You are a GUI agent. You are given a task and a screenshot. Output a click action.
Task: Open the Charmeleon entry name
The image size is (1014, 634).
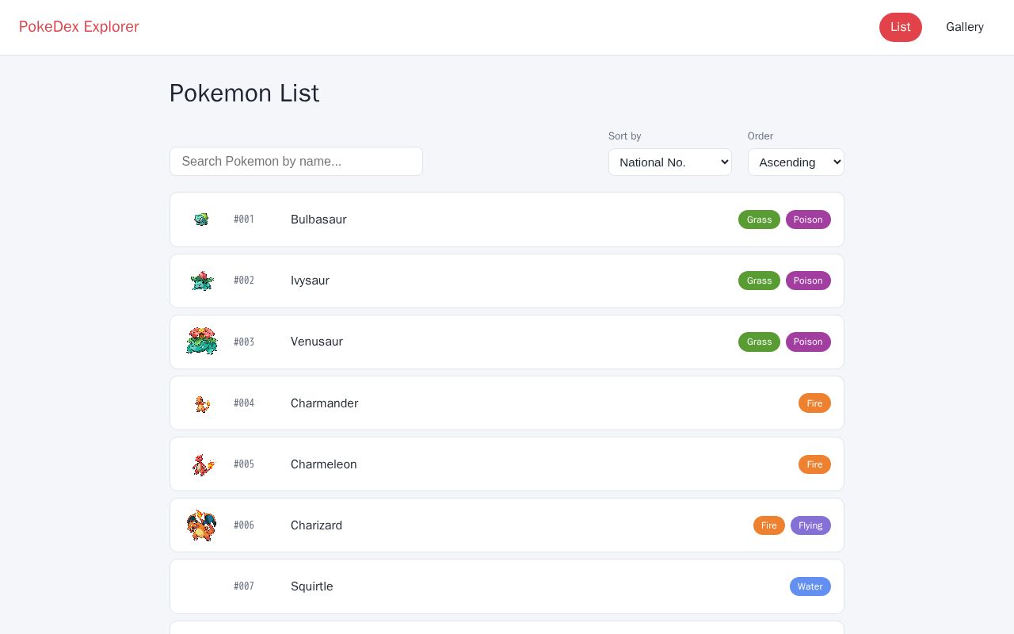[324, 464]
